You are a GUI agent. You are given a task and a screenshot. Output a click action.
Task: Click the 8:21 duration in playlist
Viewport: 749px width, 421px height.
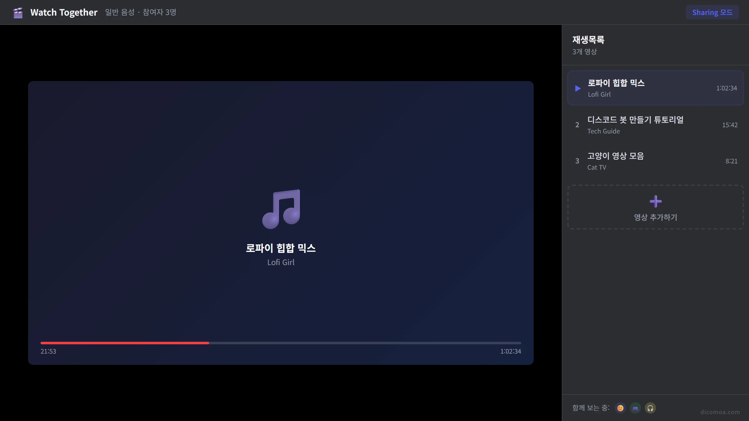click(x=731, y=161)
